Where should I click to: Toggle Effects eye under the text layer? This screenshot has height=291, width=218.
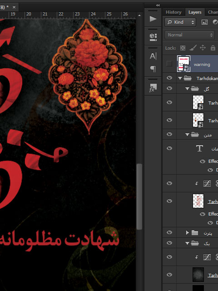[203, 161]
